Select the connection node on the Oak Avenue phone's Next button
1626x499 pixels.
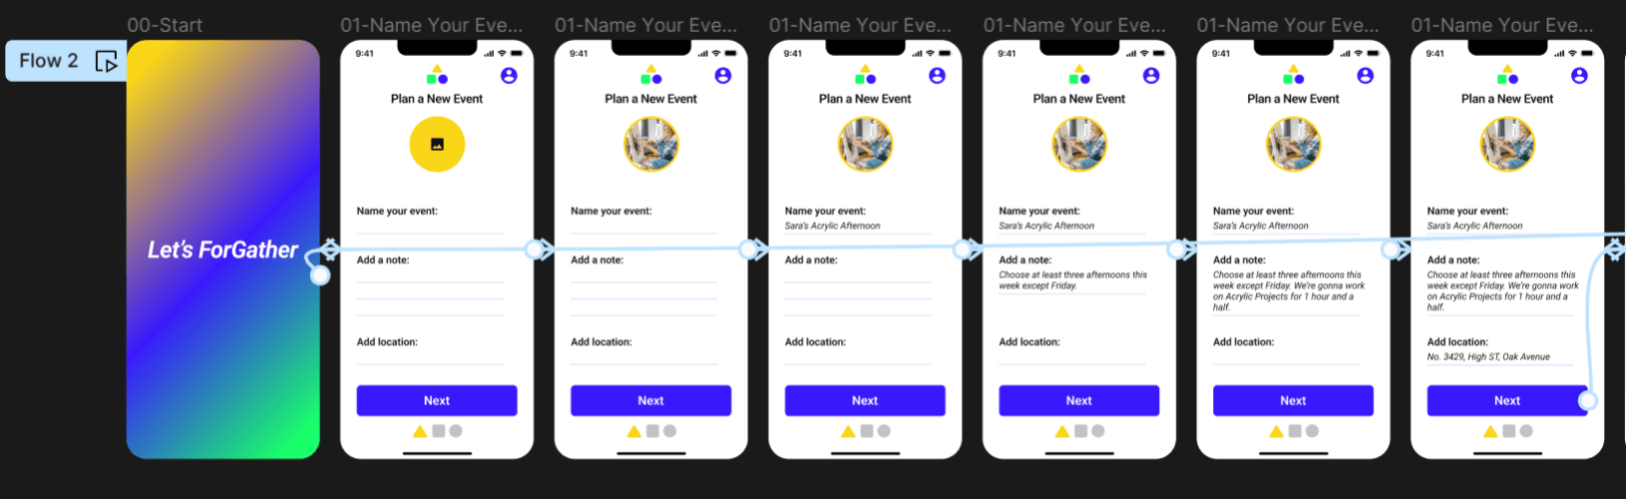[1587, 401]
